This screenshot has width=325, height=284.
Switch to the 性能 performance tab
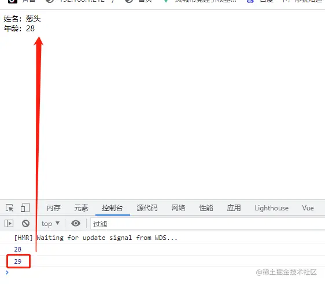pos(206,208)
